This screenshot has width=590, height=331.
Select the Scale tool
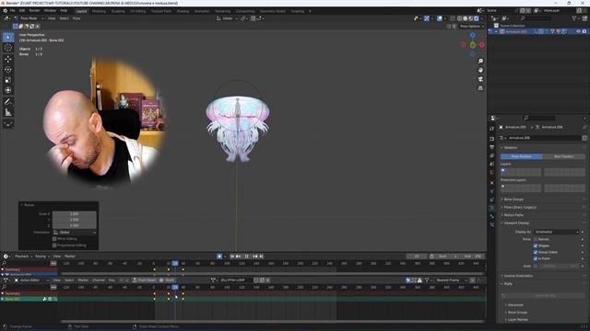click(8, 80)
